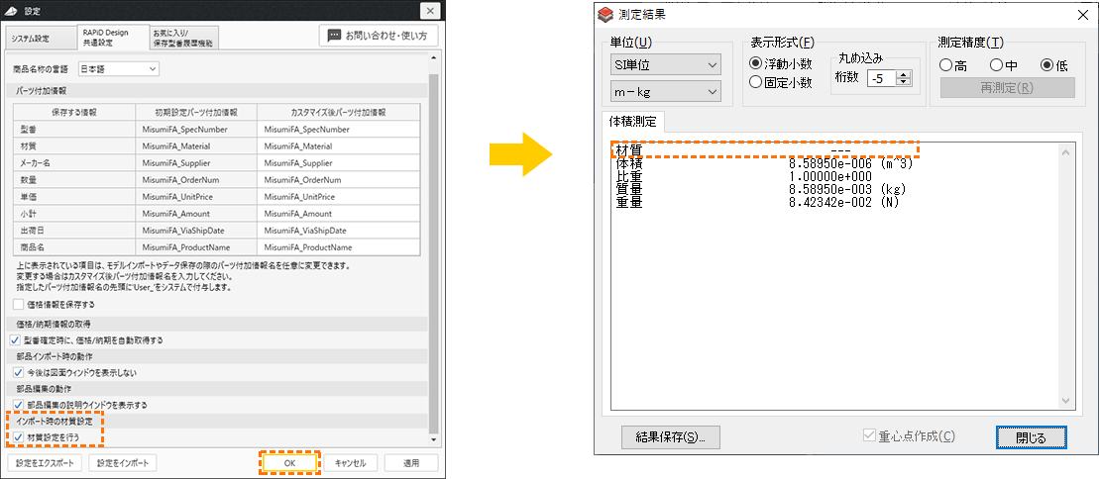
Task: Click the 測定結果 title bar icon
Action: tap(605, 14)
